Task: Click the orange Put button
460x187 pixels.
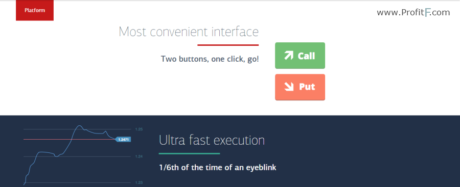Action: (x=300, y=87)
